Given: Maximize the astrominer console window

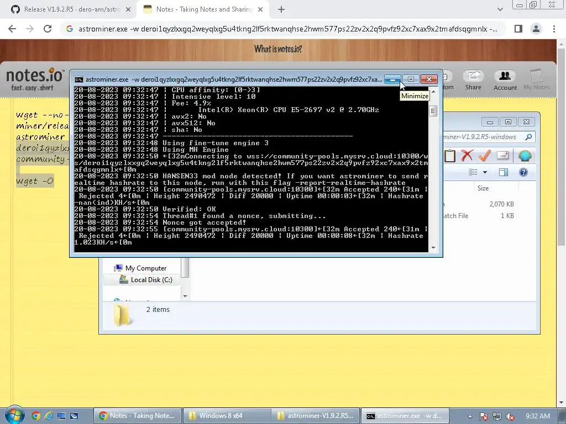Looking at the screenshot, I should tap(411, 79).
